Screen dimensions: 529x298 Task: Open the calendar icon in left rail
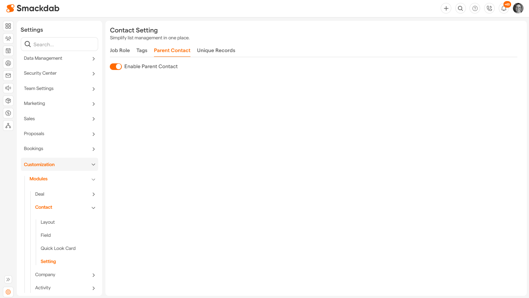click(8, 51)
